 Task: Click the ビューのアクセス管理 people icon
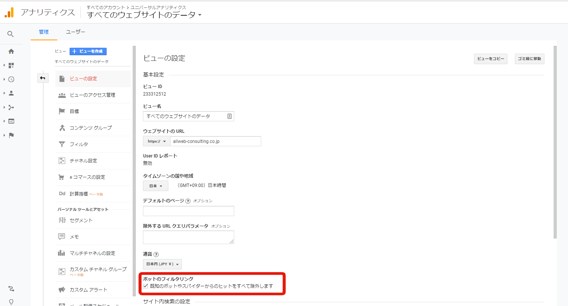tap(62, 96)
